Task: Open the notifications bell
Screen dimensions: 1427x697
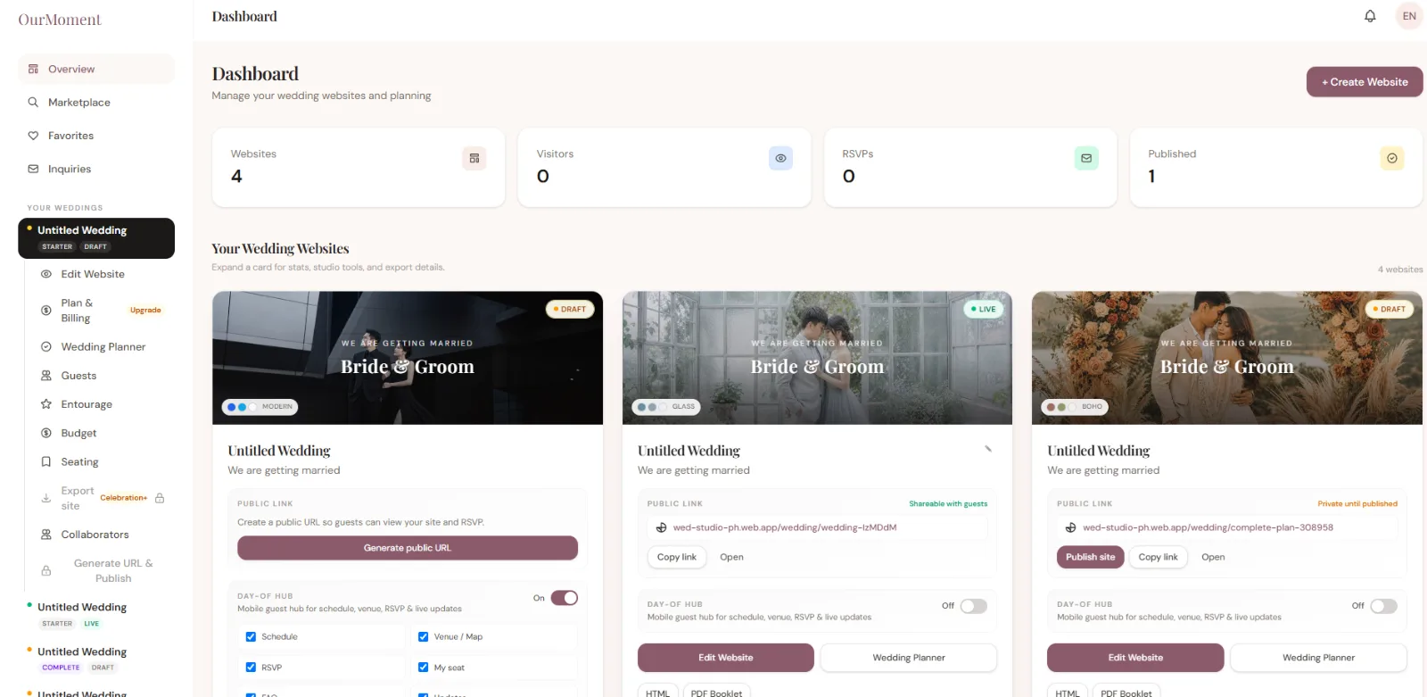Action: click(1370, 16)
